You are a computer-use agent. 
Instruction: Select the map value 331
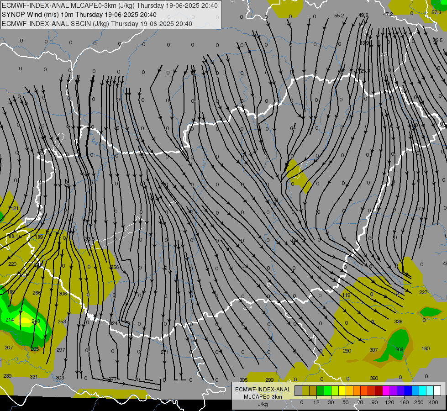(x=34, y=377)
